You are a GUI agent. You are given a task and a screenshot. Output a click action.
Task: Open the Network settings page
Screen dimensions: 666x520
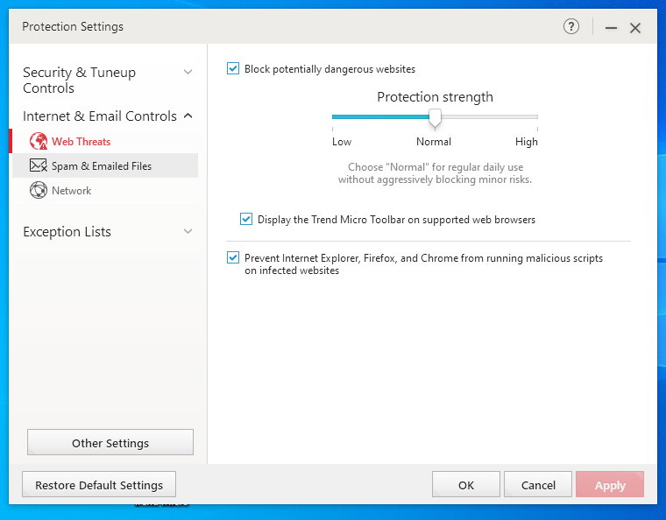72,190
